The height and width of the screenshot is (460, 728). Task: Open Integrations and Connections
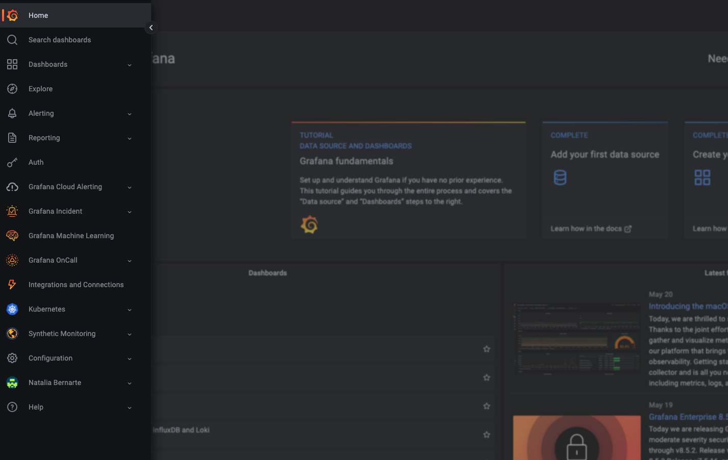[x=76, y=285]
